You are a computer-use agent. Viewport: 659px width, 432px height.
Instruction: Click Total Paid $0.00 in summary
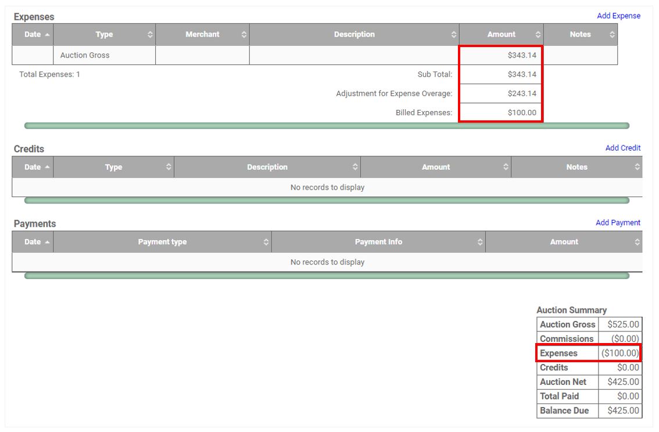589,396
